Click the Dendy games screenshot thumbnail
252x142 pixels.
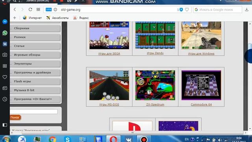tap(155, 35)
